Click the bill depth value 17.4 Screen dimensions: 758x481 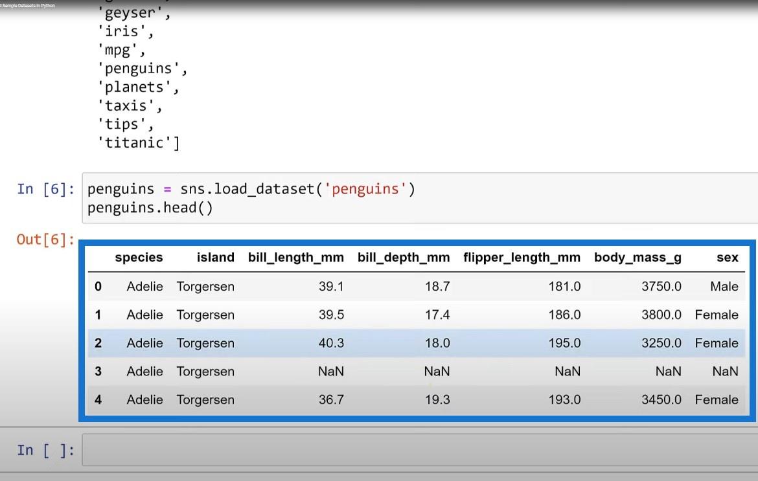pyautogui.click(x=437, y=315)
